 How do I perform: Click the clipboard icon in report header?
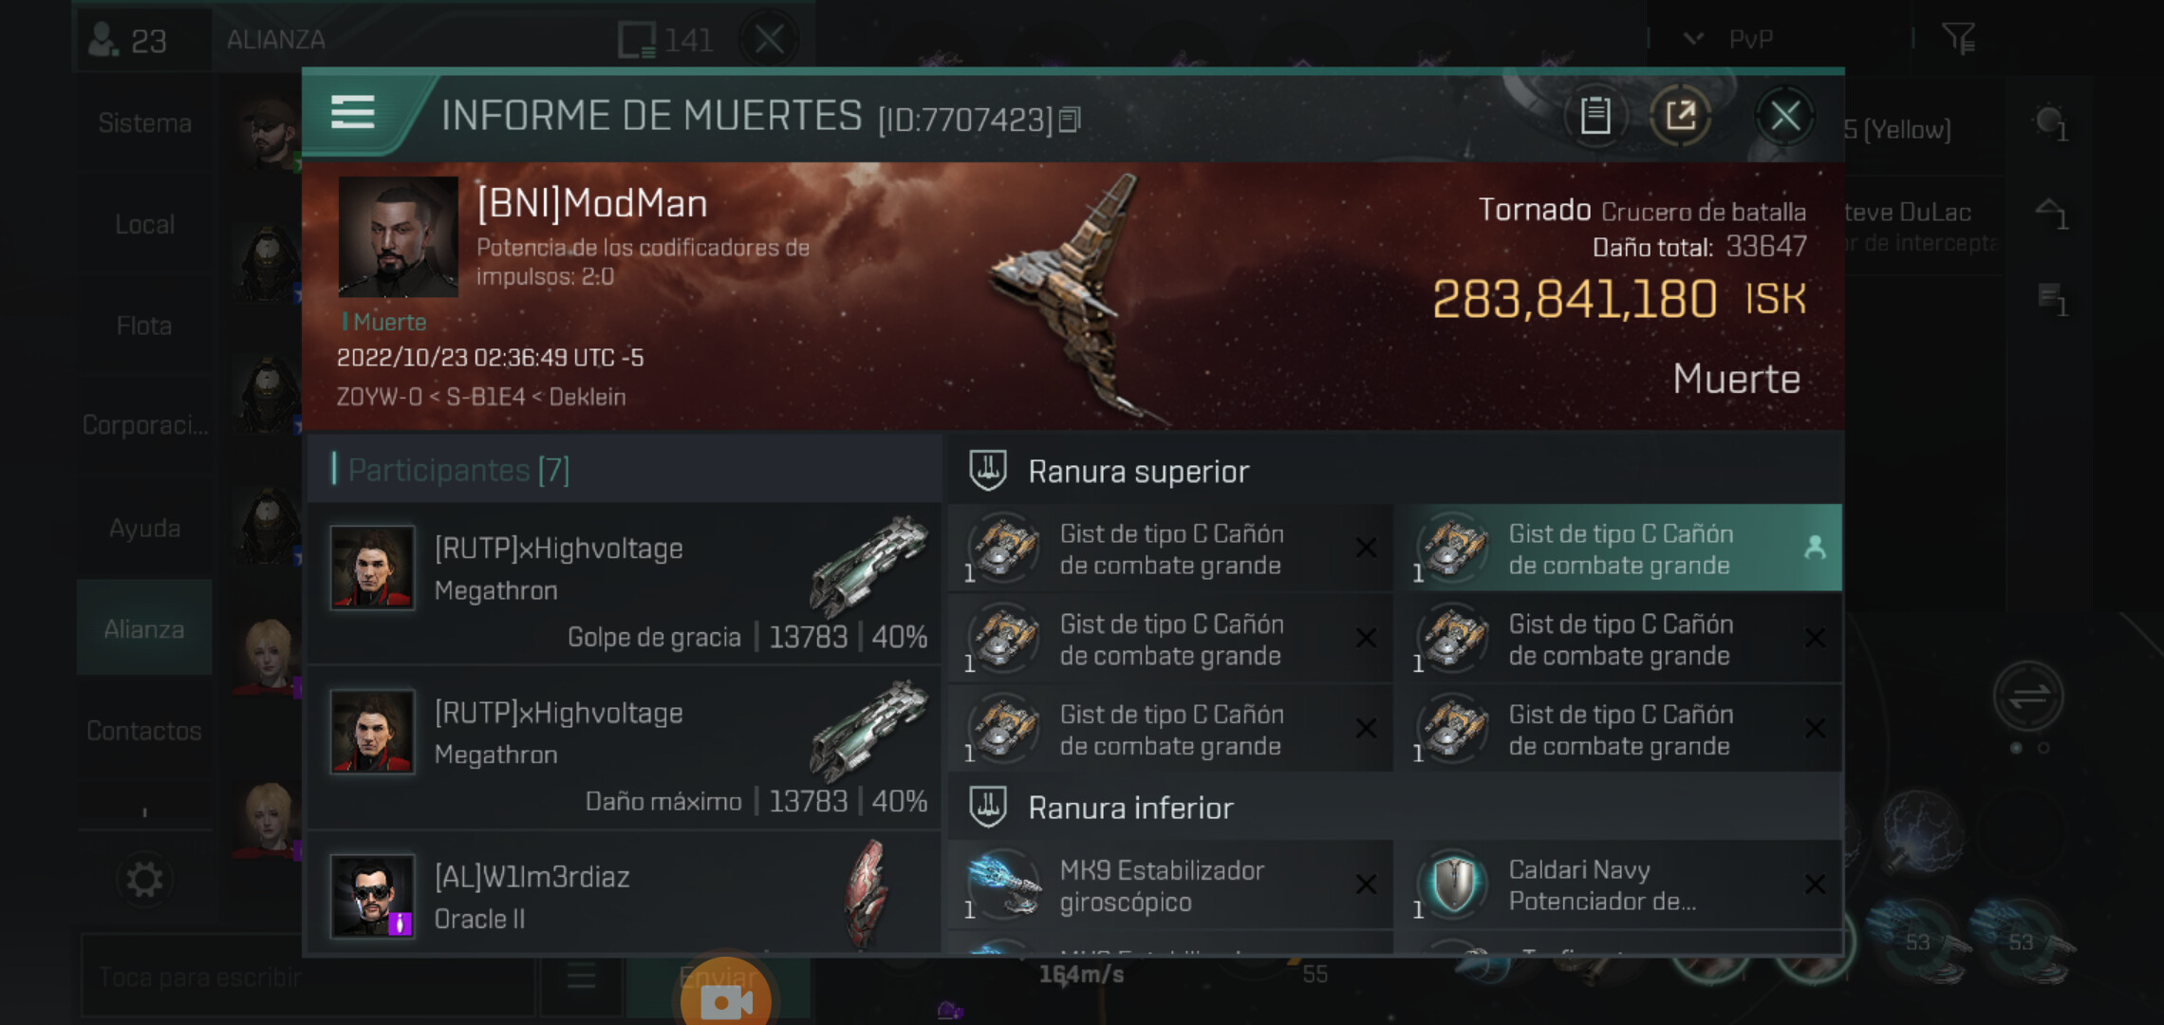pos(1595,117)
